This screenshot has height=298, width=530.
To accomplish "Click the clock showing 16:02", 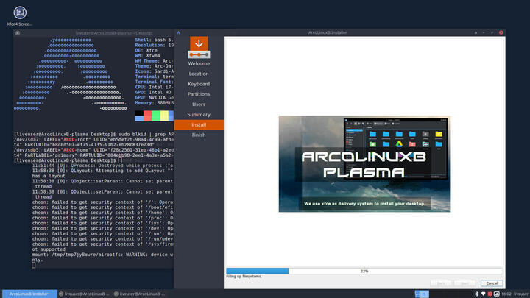I will coord(506,294).
